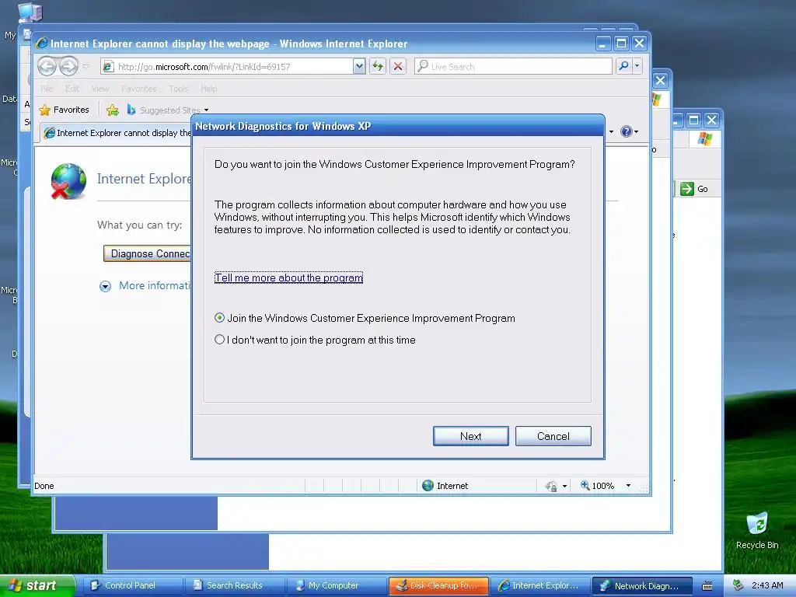The width and height of the screenshot is (796, 597).
Task: Click Add to Favorites Bar star icon
Action: point(113,110)
